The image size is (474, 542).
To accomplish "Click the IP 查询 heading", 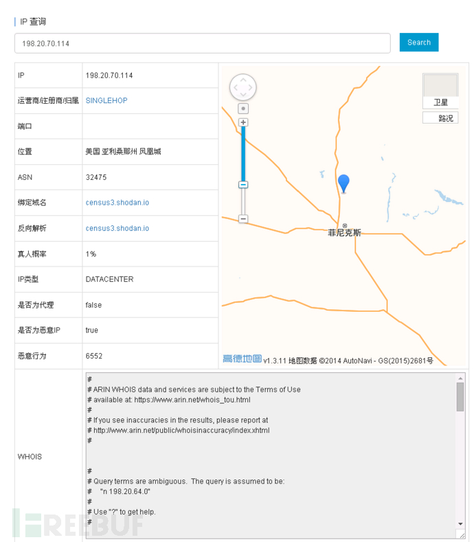I will click(x=33, y=22).
